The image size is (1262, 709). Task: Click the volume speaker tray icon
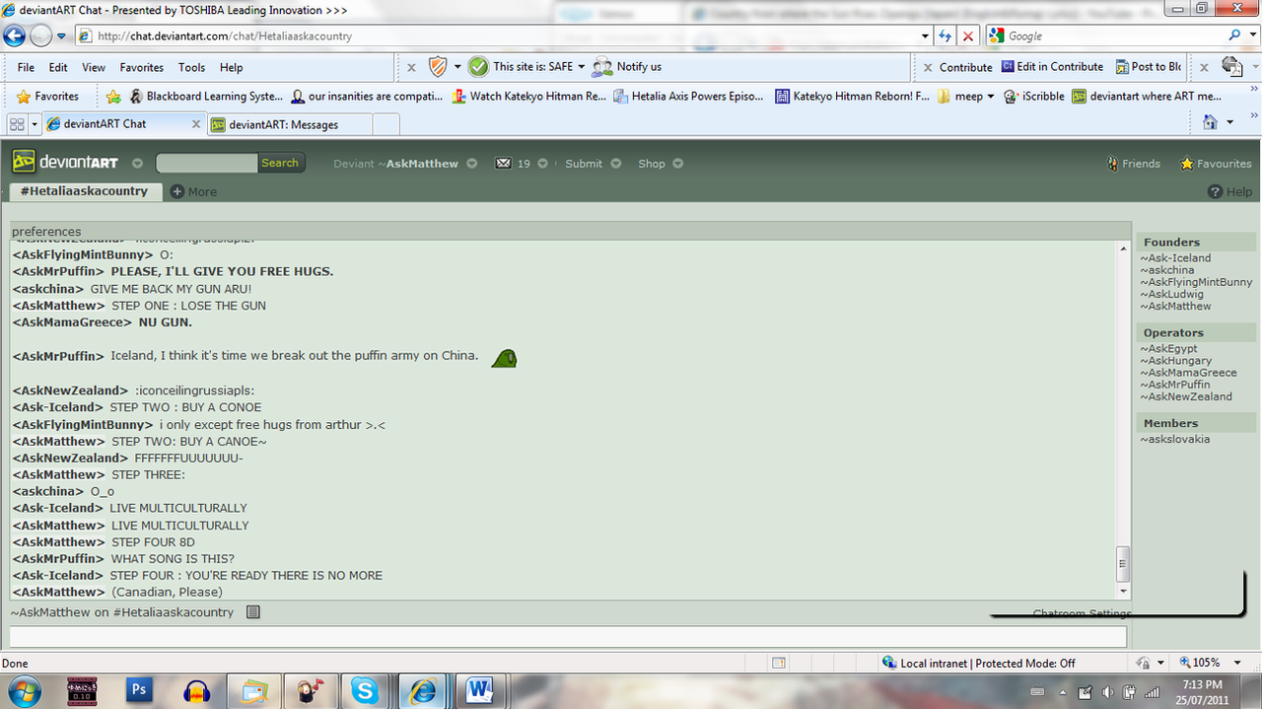tap(1108, 691)
